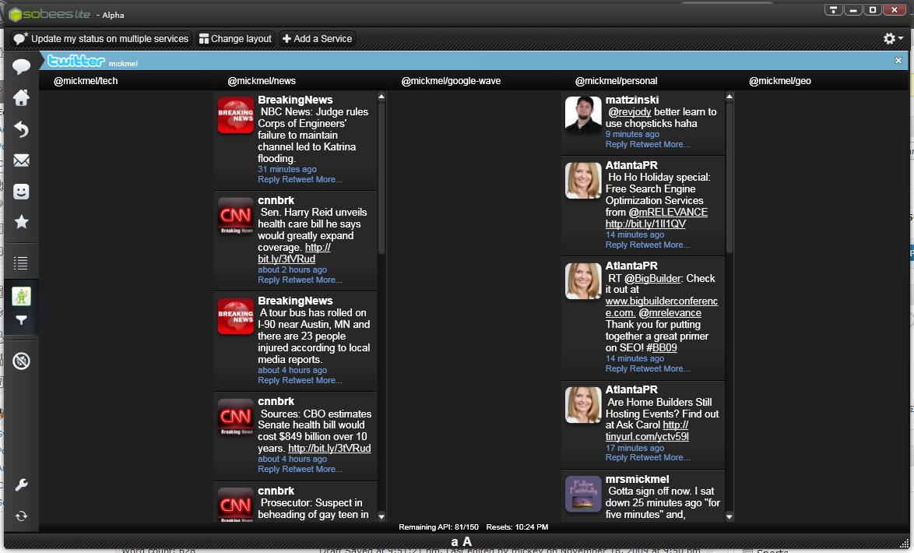This screenshot has height=553, width=914.
Task: Open the wrench settings icon
Action: (21, 484)
